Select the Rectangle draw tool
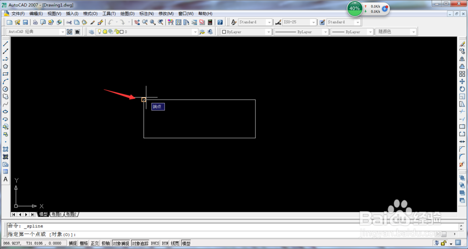The image size is (468, 249). click(5, 74)
